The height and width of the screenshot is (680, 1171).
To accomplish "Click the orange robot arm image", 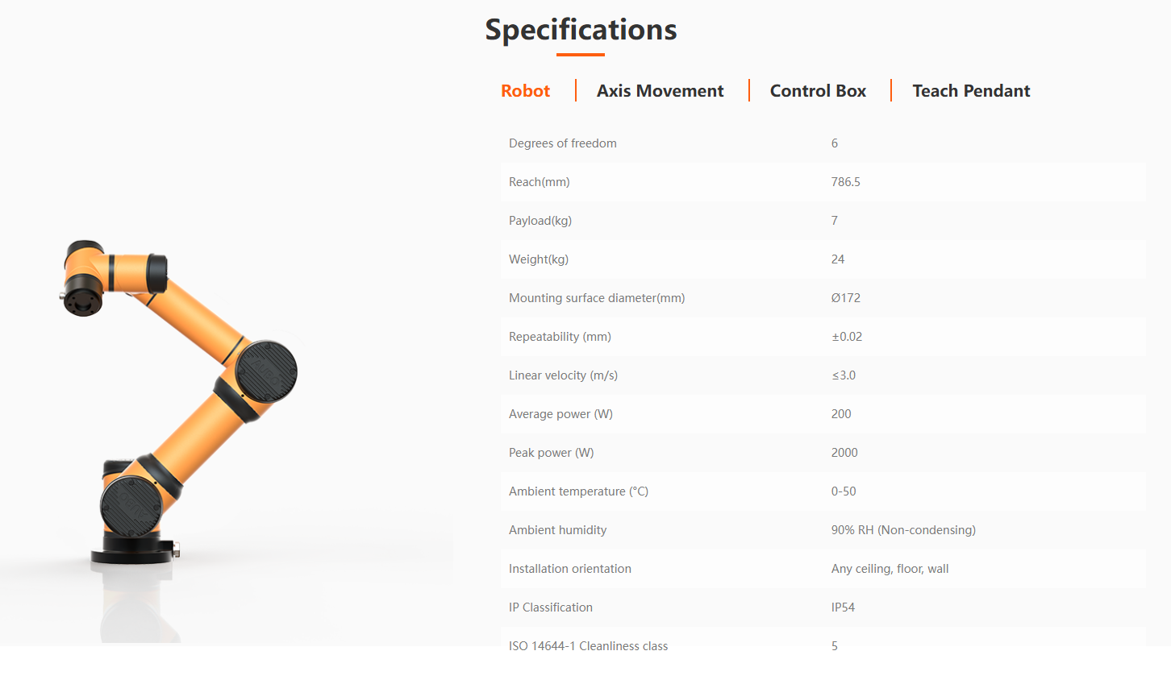I will [x=179, y=400].
